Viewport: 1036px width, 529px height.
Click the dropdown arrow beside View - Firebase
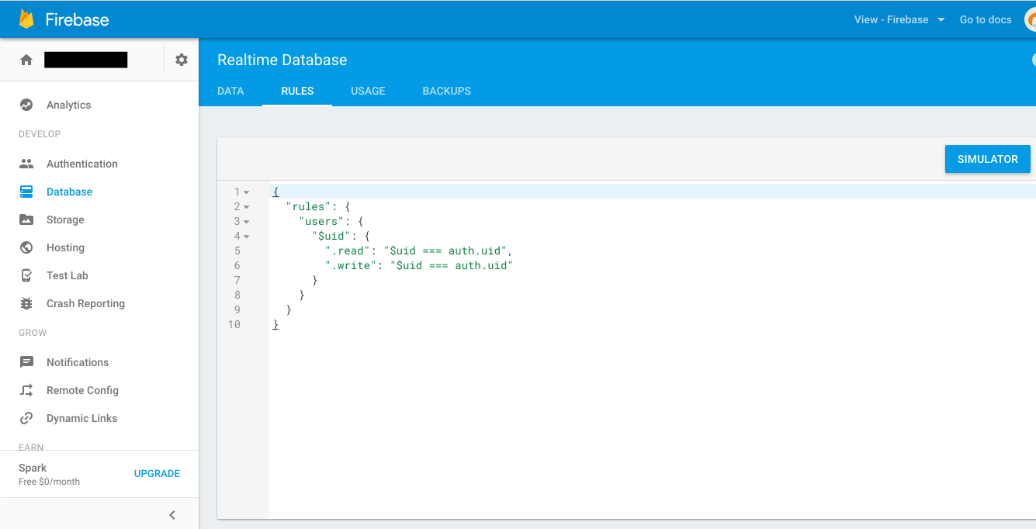pos(941,20)
